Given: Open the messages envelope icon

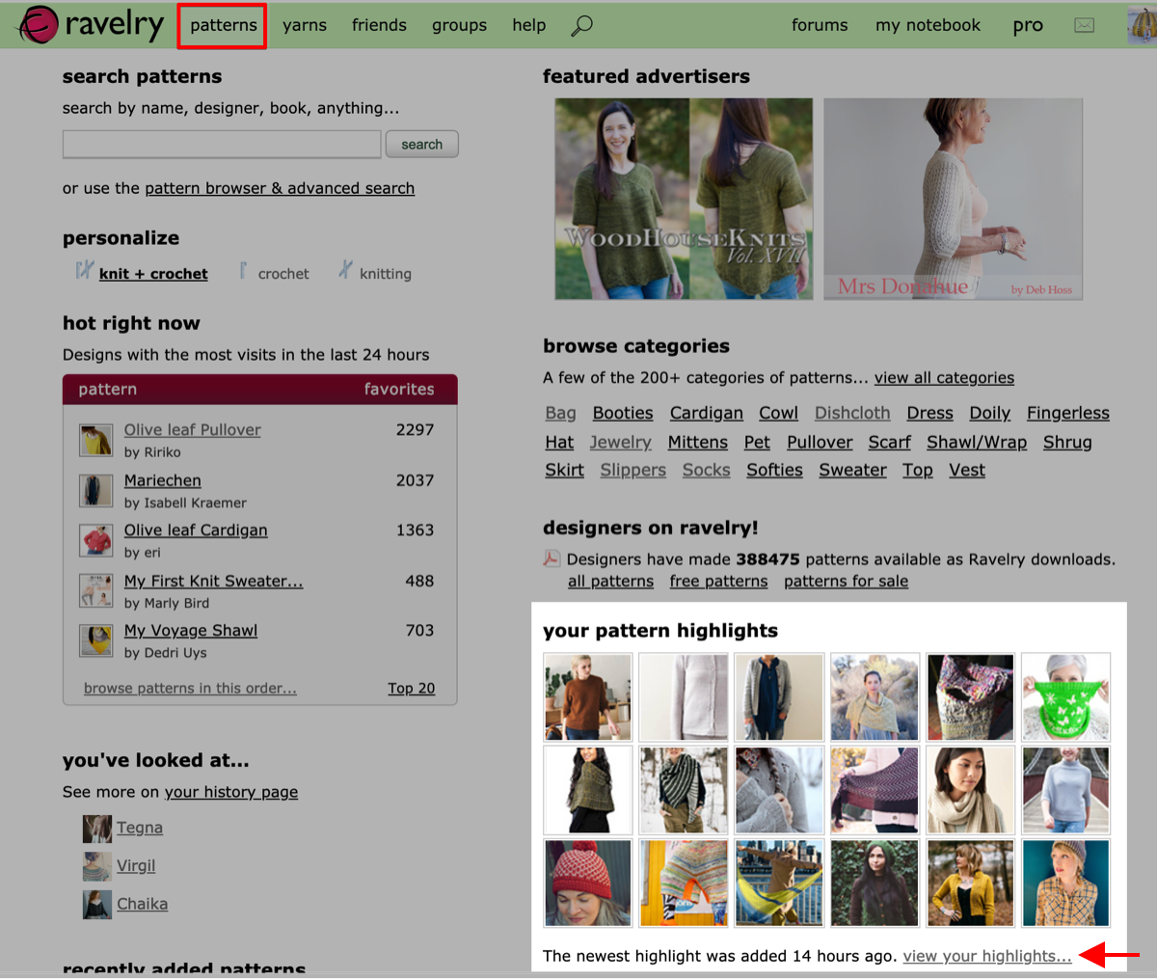Looking at the screenshot, I should 1085,25.
